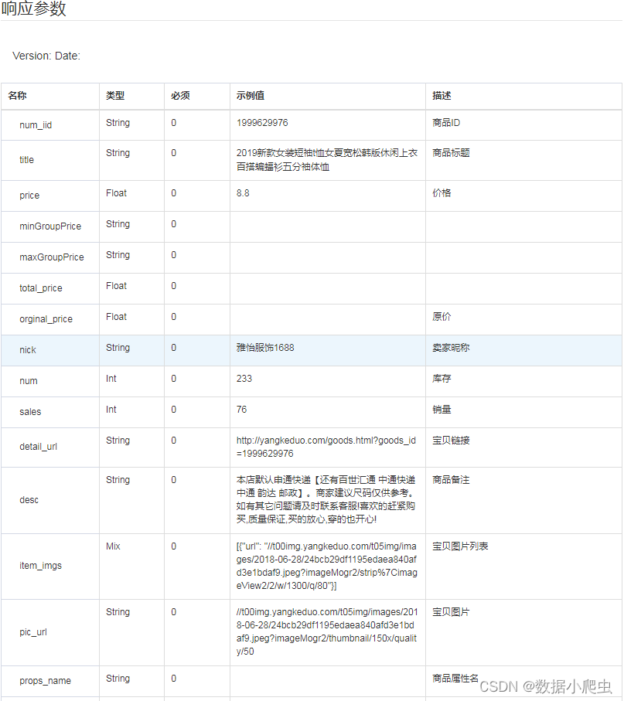This screenshot has width=624, height=701.
Task: Click the '必须' column header
Action: click(x=181, y=96)
